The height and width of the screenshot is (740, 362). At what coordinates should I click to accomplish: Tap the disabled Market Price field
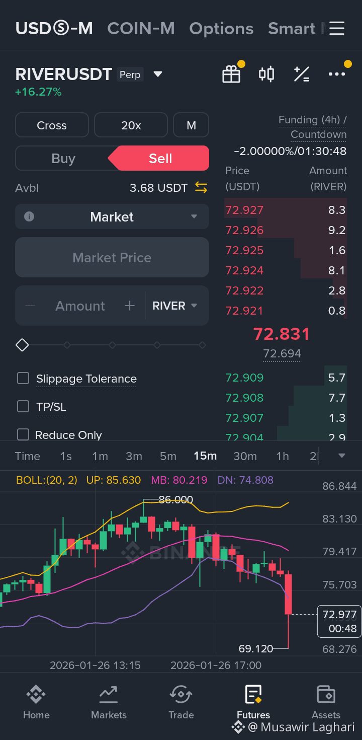(112, 257)
